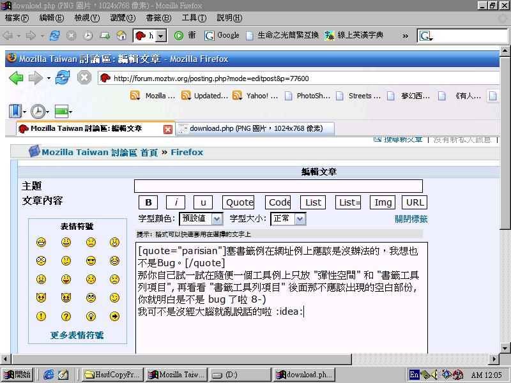Click the print icon in top toolbar

[x=104, y=36]
